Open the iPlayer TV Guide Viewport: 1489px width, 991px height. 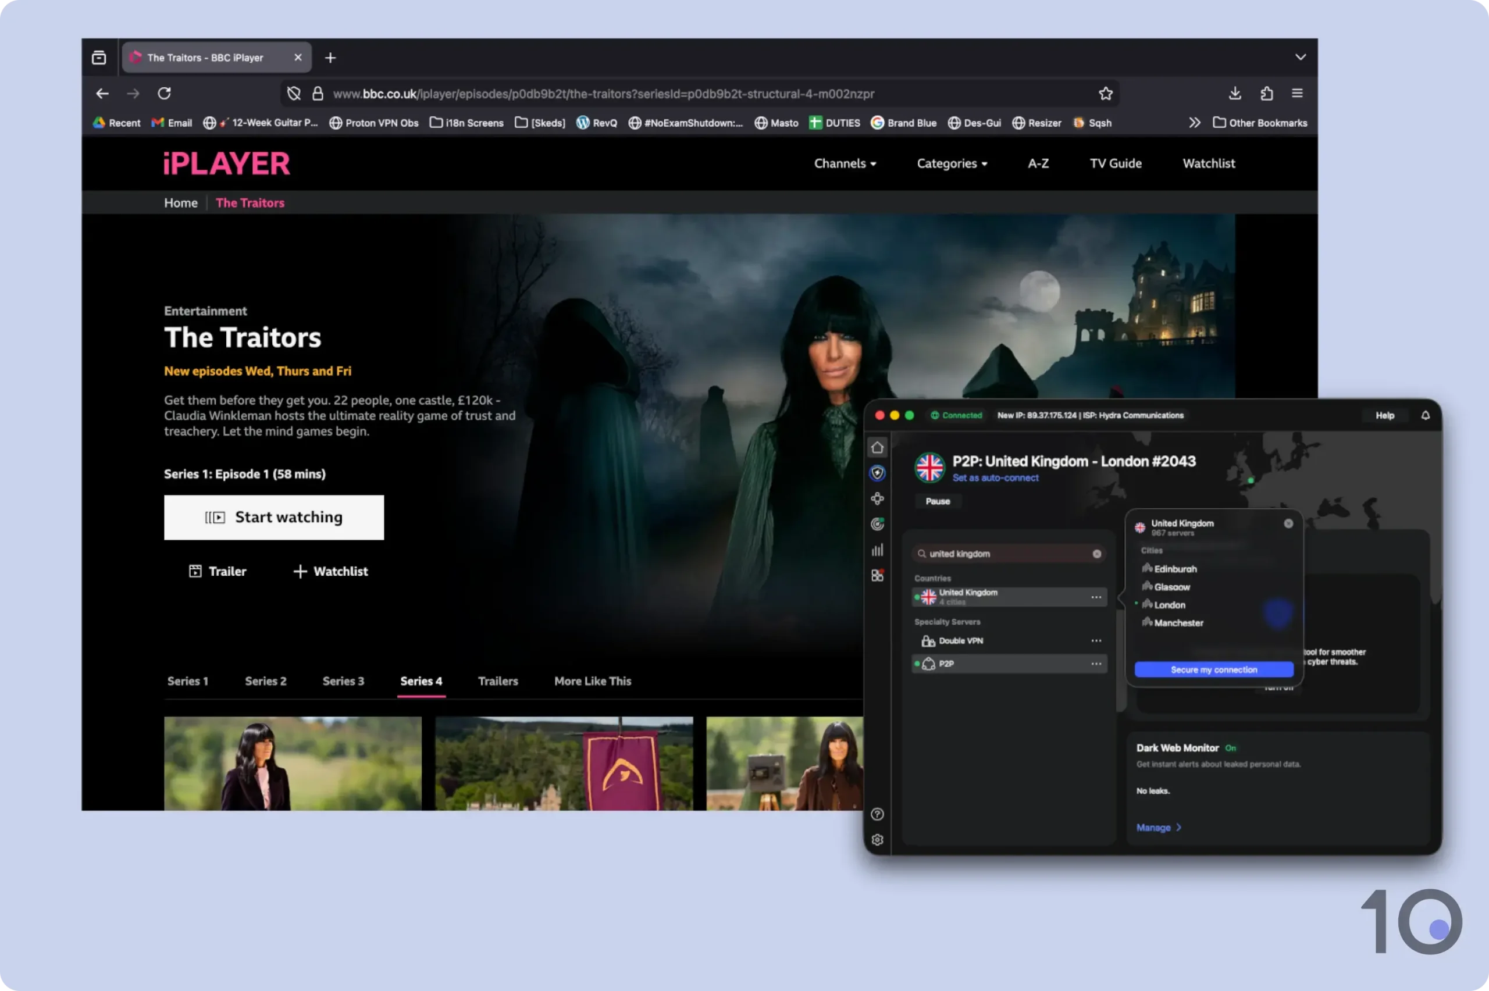coord(1114,163)
